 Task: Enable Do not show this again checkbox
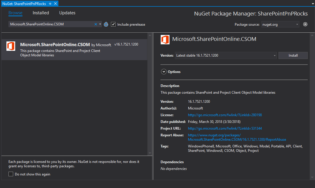(x=11, y=174)
